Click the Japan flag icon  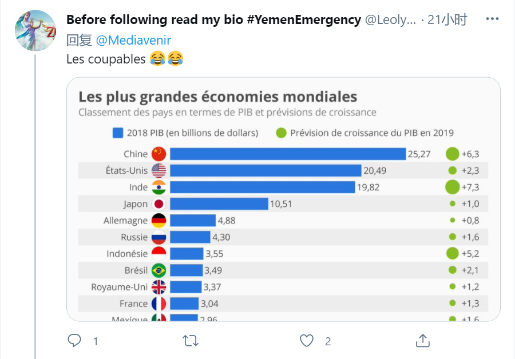pos(159,204)
